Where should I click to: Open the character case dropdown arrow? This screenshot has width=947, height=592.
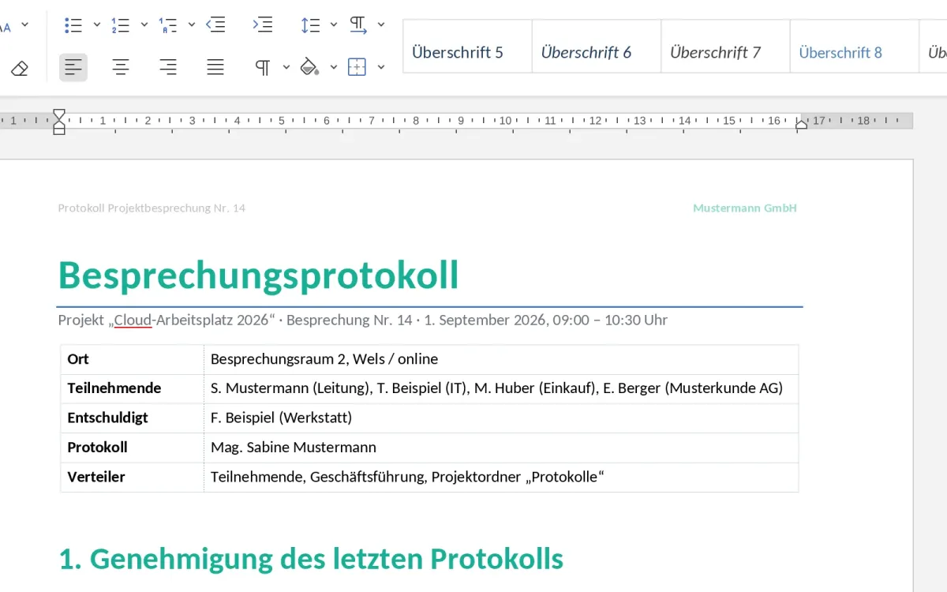24,24
